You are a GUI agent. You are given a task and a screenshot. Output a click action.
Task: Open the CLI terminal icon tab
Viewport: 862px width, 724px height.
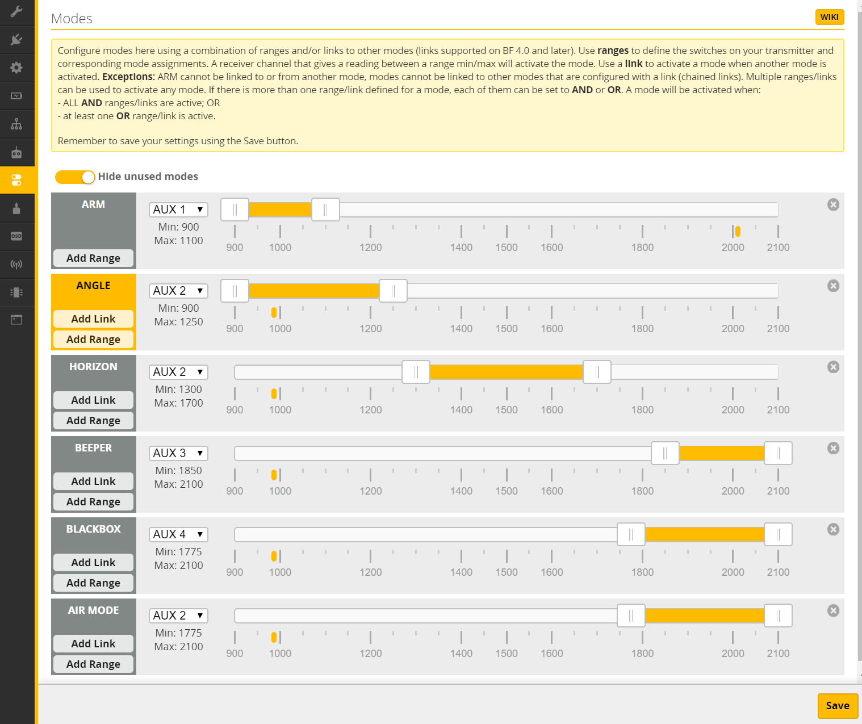(x=16, y=320)
